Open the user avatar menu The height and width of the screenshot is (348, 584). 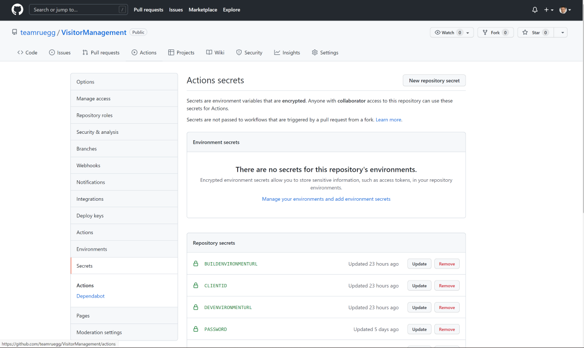pos(565,9)
